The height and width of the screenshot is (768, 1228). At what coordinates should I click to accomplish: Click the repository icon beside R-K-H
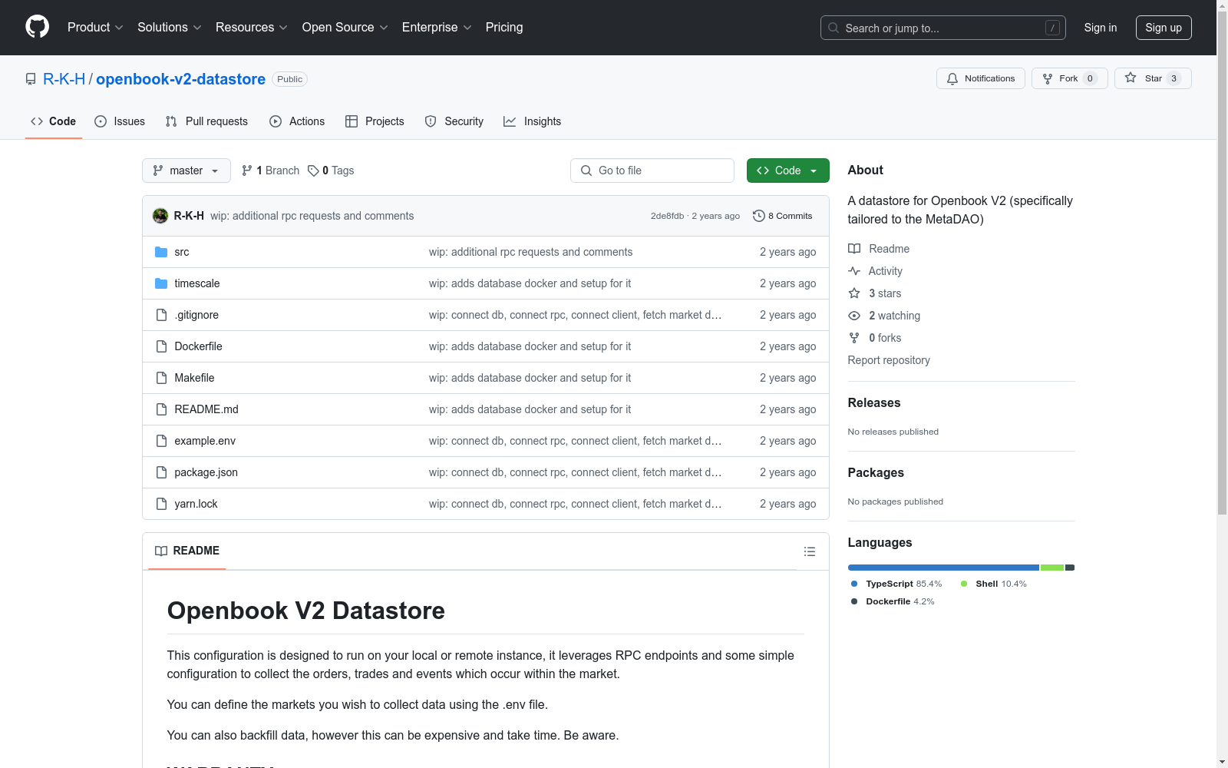tap(31, 79)
